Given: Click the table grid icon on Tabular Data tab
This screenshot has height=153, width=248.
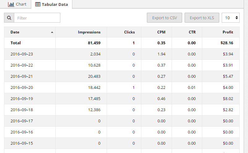Looking at the screenshot, I should pyautogui.click(x=38, y=5).
